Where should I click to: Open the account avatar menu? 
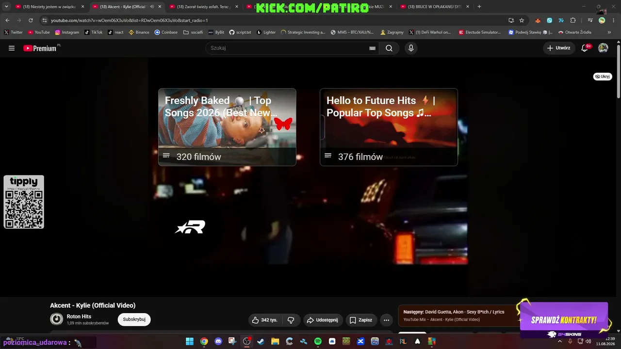tap(603, 48)
